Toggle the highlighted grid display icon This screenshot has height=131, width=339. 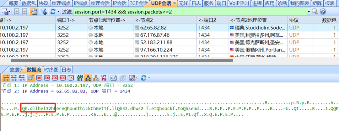click(30, 77)
